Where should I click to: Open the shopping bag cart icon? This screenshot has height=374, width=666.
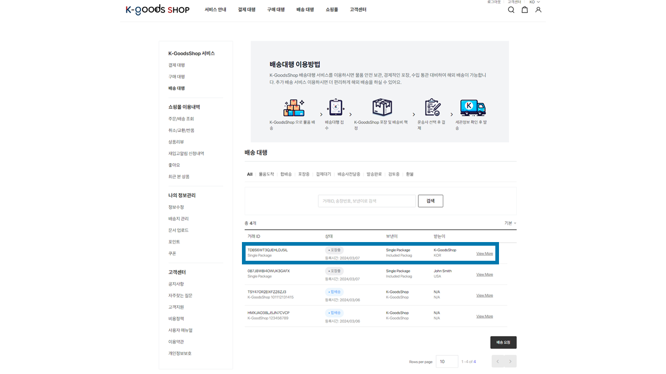point(524,10)
